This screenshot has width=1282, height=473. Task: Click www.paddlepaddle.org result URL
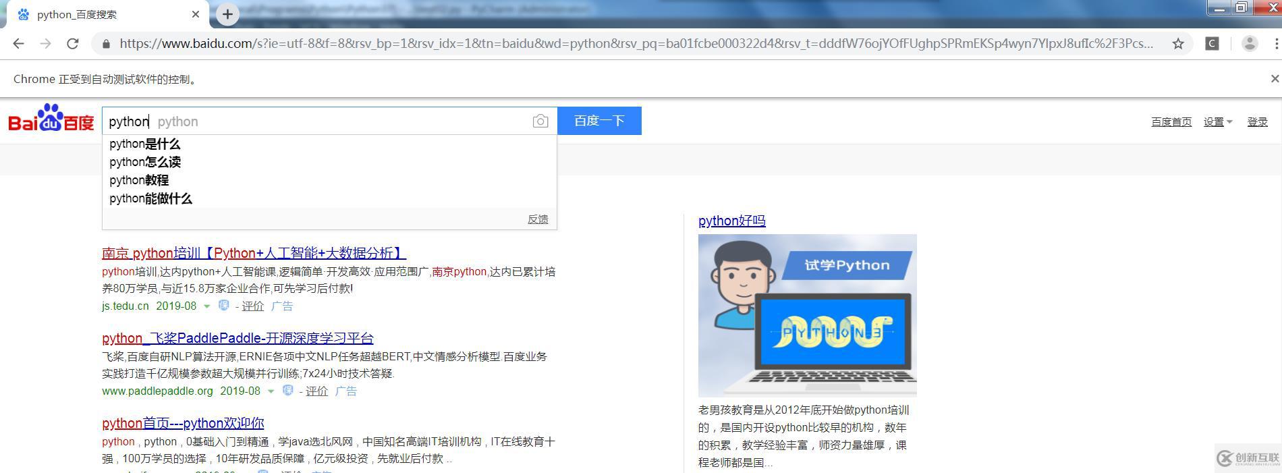click(x=157, y=391)
